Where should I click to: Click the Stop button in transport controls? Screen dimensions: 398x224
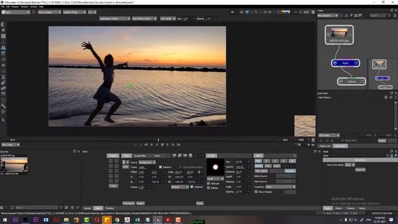tap(162, 144)
